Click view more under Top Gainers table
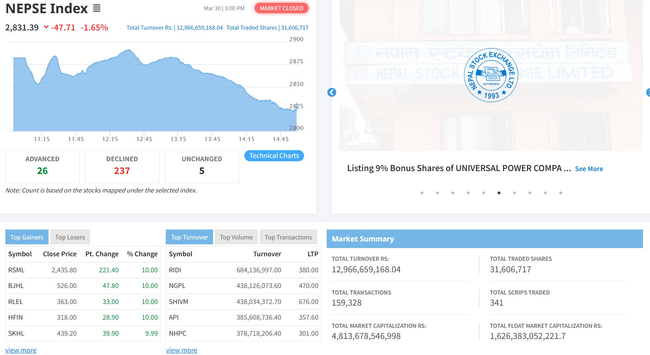Viewport: 650px width, 355px height. tap(21, 350)
